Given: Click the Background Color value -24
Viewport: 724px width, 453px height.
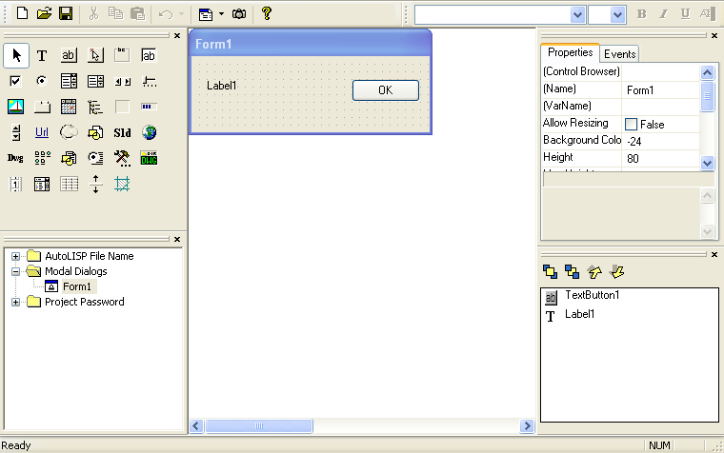Looking at the screenshot, I should 661,141.
